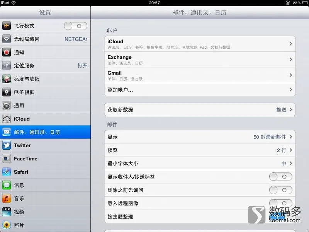The width and height of the screenshot is (309, 232).
Task: Tap the Gmail account name
Action: pos(114,73)
